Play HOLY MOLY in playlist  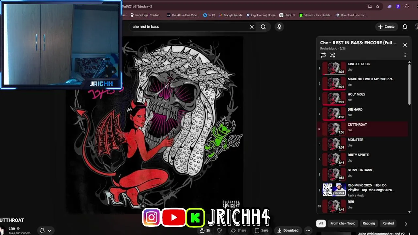pos(362,99)
